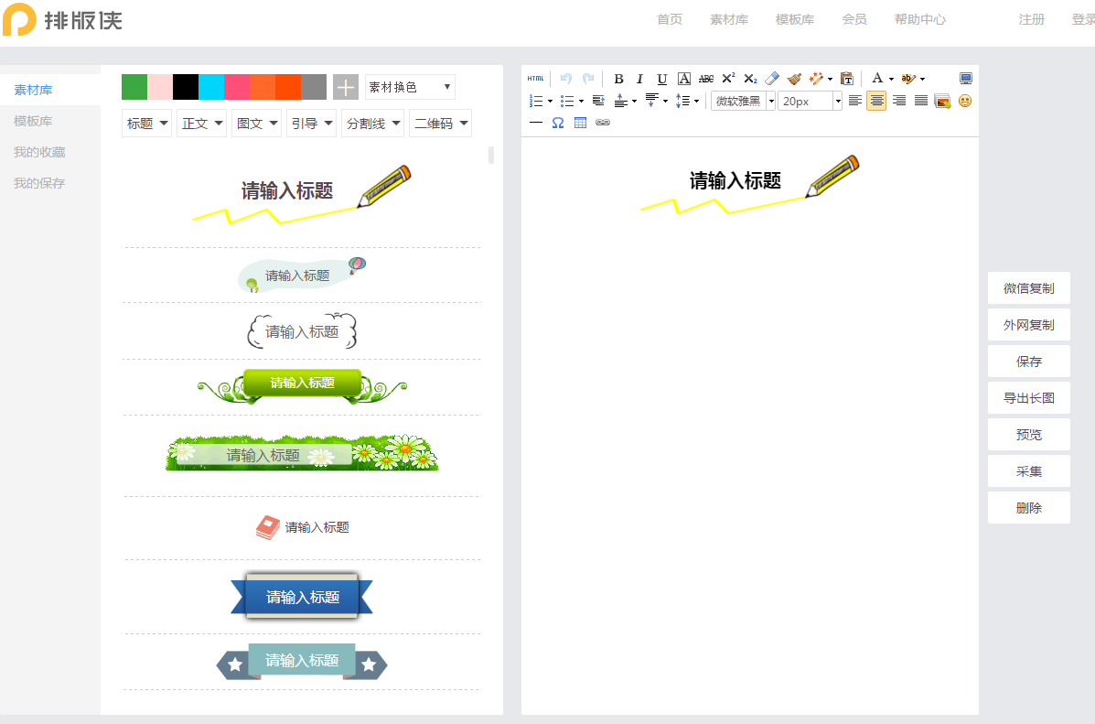This screenshot has width=1095, height=724.
Task: Click the 微信复制 button
Action: point(1028,288)
